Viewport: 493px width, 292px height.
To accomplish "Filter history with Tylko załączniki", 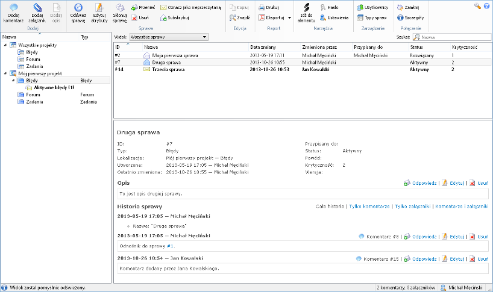I will click(x=412, y=207).
